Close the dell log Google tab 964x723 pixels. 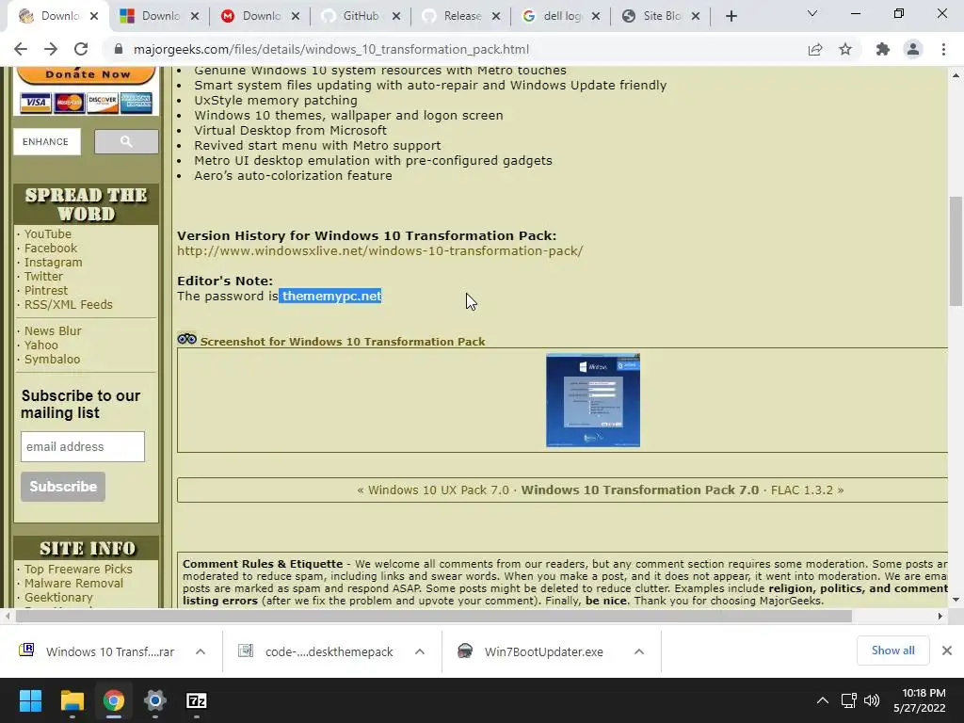596,16
